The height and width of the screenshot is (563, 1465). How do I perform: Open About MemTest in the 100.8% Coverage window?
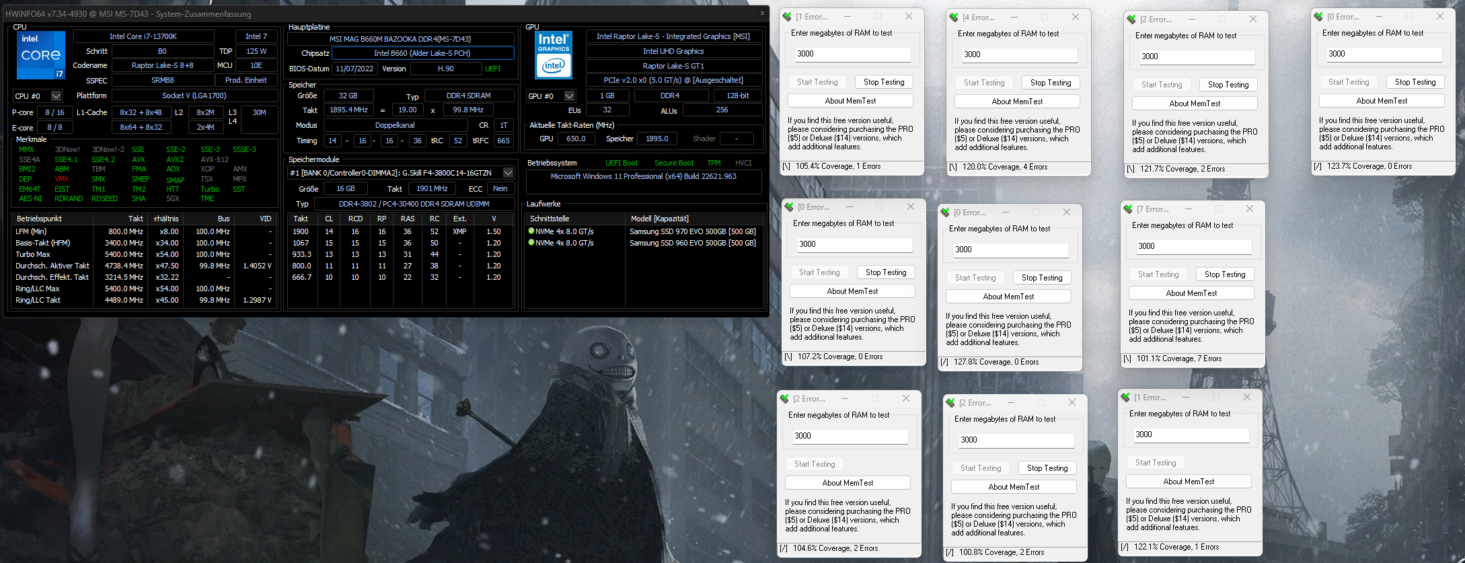pyautogui.click(x=1014, y=487)
